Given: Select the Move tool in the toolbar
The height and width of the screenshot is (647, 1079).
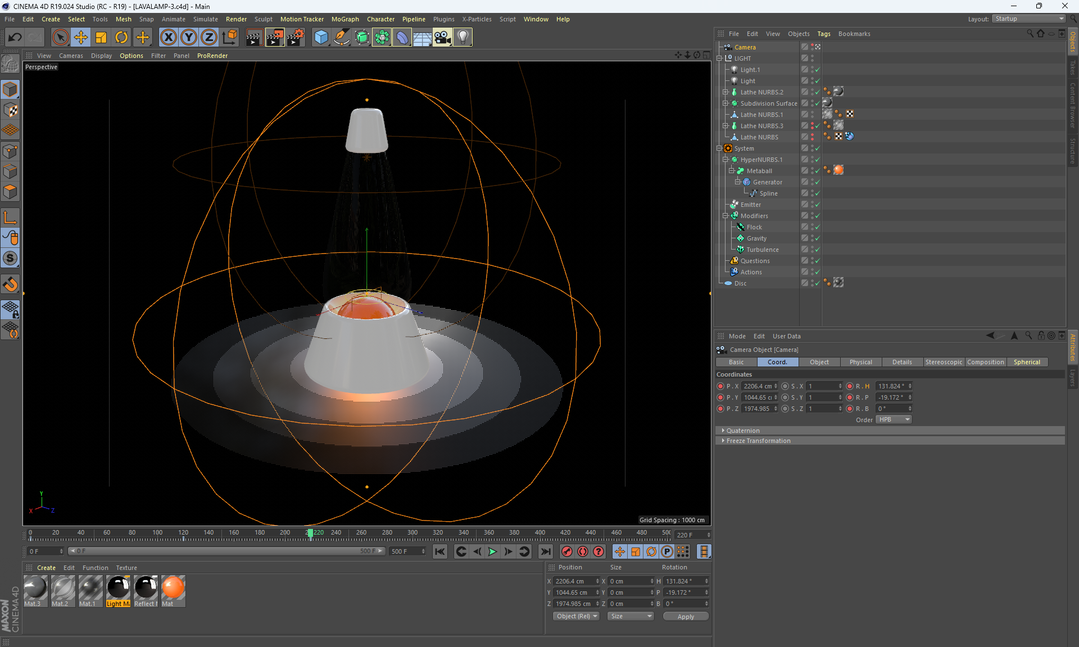Looking at the screenshot, I should pyautogui.click(x=81, y=38).
